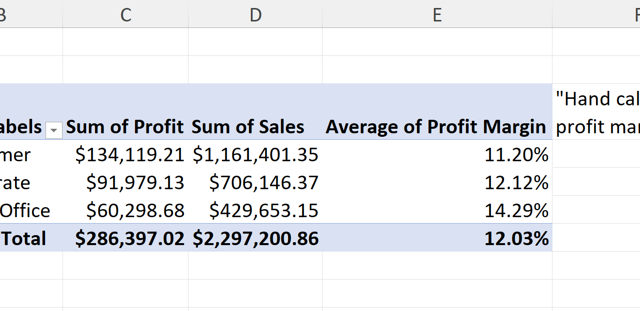Image resolution: width=640 pixels, height=311 pixels.
Task: Click the $134,119.21 profit cell
Action: [130, 155]
